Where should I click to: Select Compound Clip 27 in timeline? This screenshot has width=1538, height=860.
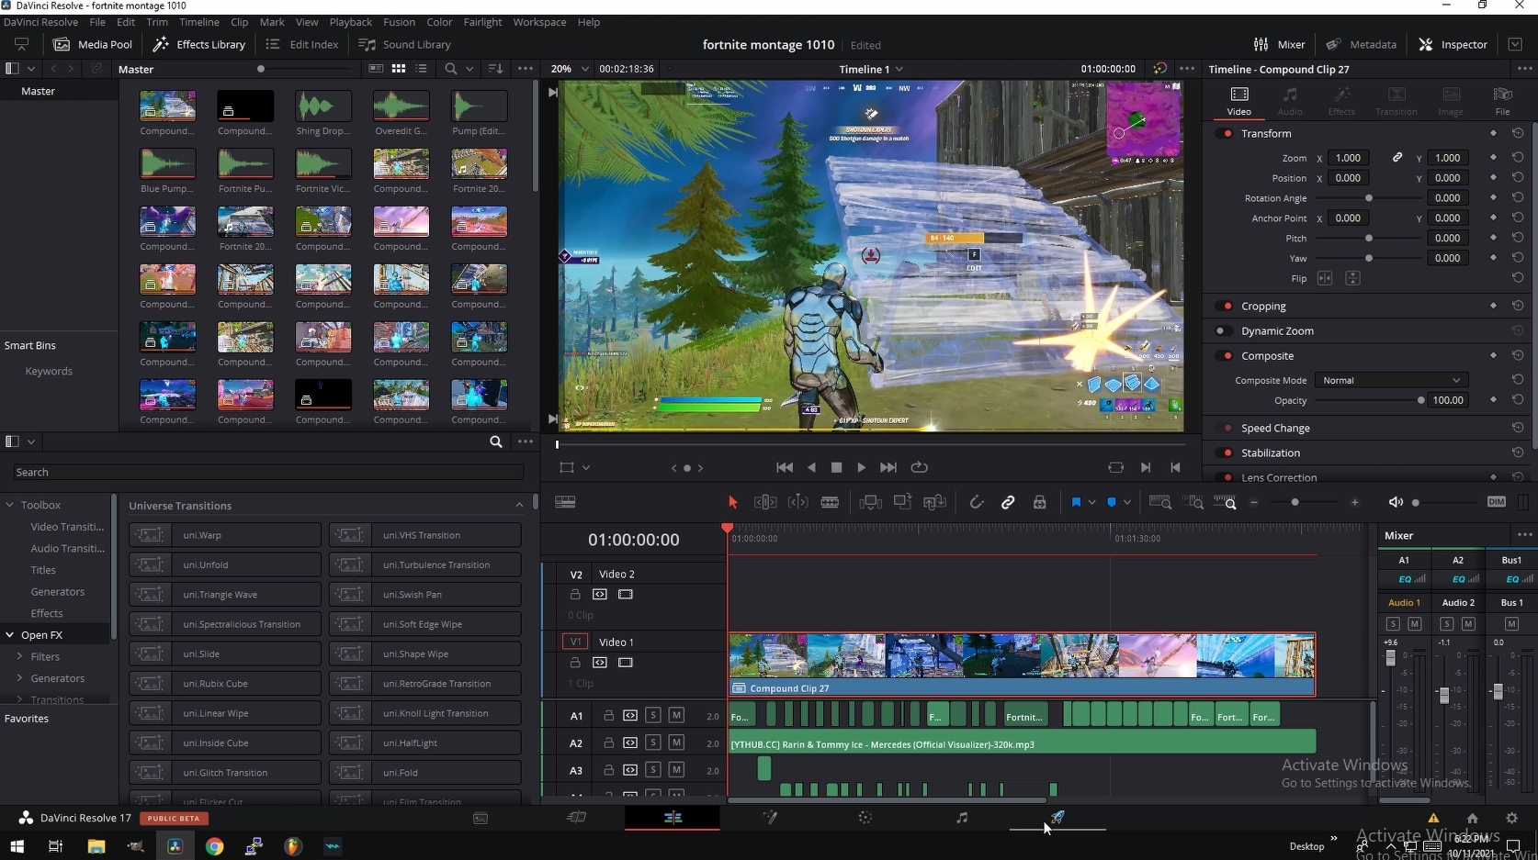[1022, 665]
